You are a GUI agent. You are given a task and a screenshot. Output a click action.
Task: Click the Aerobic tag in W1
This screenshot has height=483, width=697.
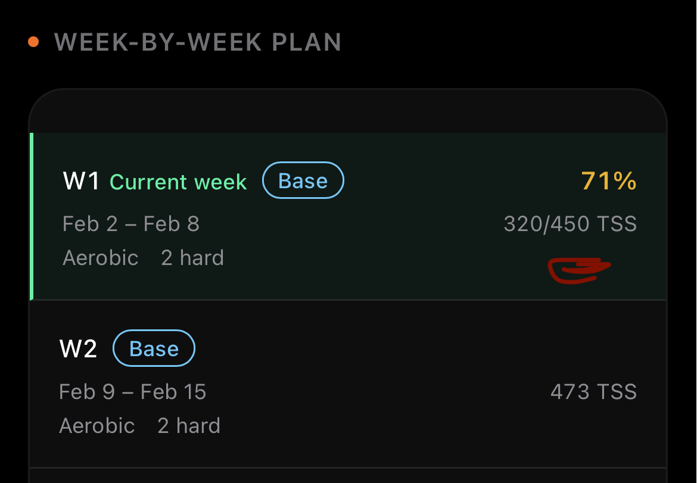[101, 258]
